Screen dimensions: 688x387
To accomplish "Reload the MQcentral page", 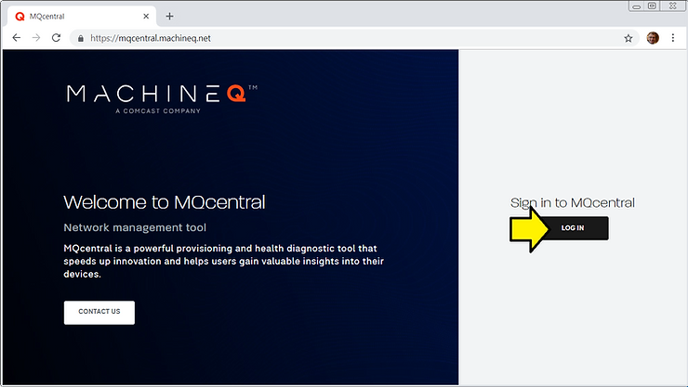I will pos(56,38).
